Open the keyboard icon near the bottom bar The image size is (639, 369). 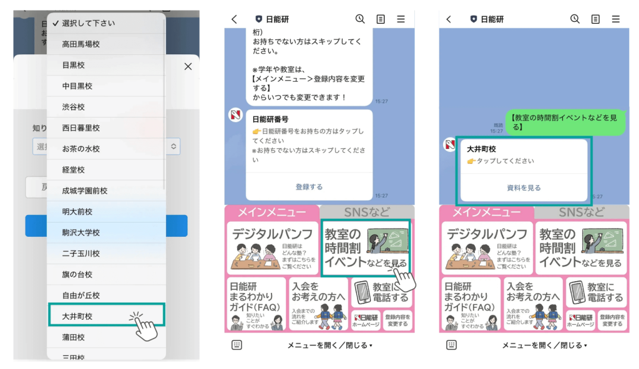click(237, 345)
